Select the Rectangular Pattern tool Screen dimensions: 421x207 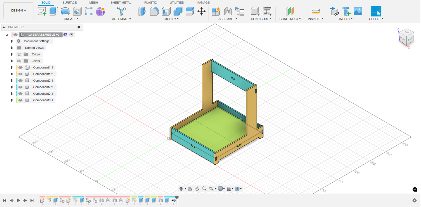tap(89, 11)
